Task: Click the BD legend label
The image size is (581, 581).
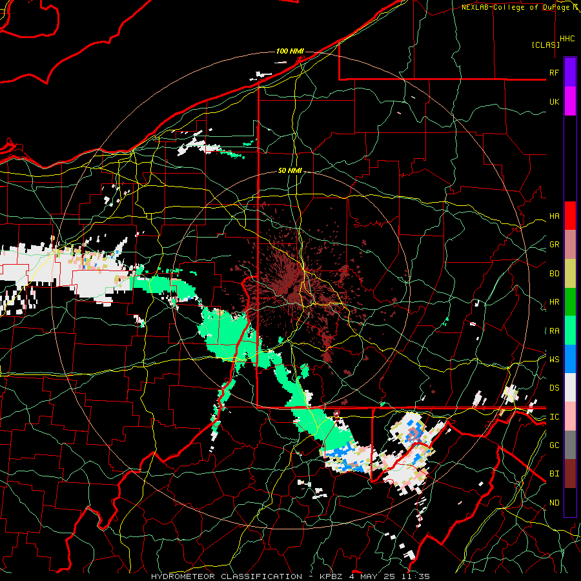Action: click(554, 274)
